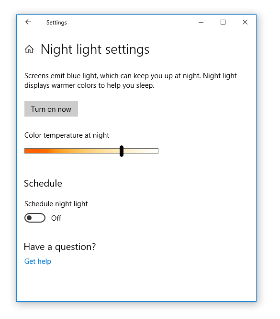Minimize the Settings window
This screenshot has width=280, height=319.
click(201, 22)
